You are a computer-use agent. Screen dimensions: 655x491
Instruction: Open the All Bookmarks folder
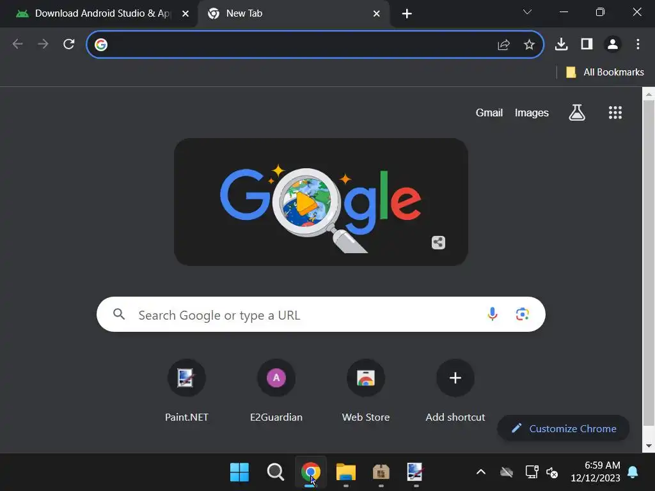605,72
